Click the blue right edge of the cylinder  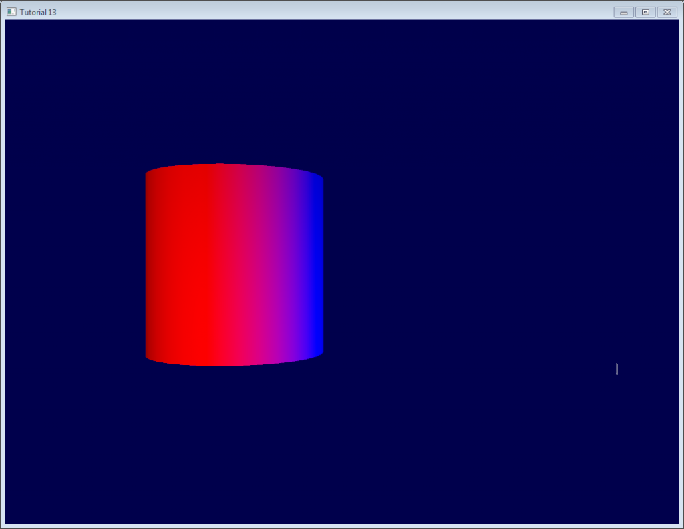tap(315, 267)
